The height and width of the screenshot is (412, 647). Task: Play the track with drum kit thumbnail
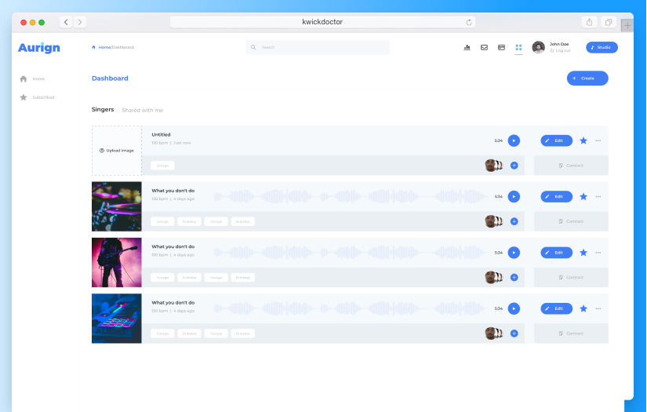(514, 196)
